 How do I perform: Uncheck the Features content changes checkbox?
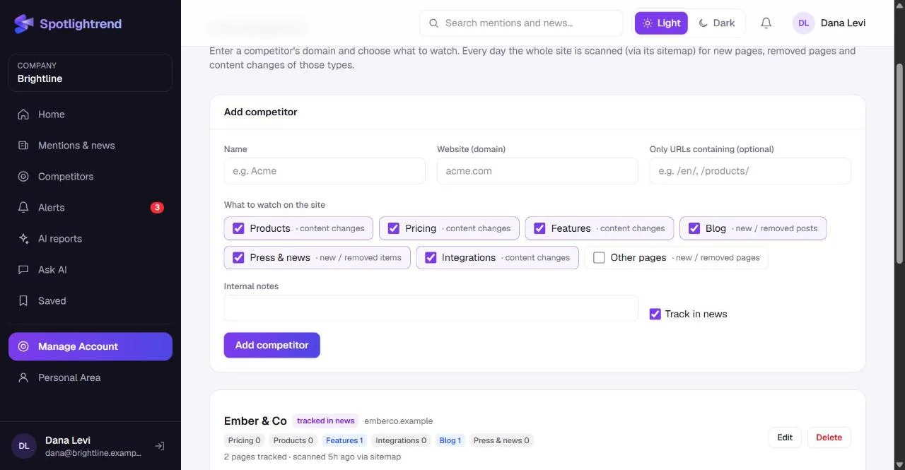tap(539, 228)
